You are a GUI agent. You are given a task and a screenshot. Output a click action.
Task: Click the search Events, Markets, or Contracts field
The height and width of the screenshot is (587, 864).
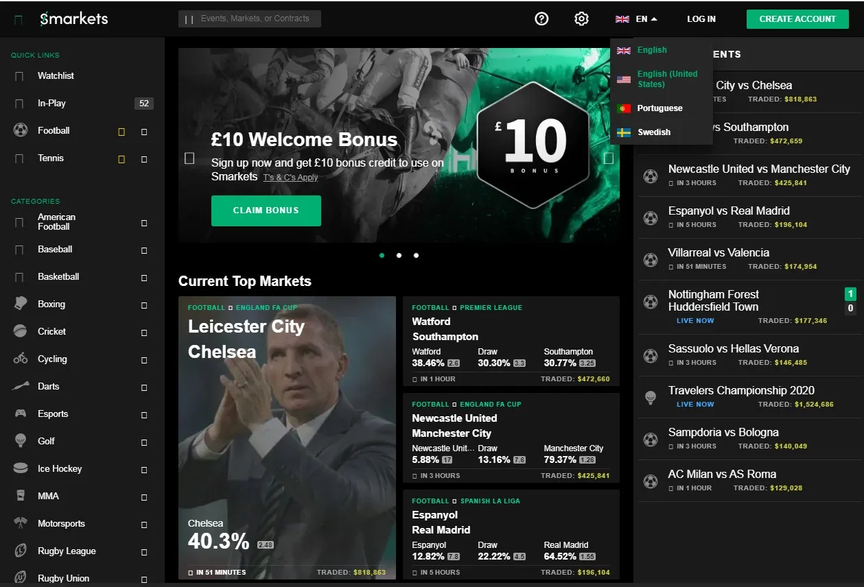click(250, 19)
